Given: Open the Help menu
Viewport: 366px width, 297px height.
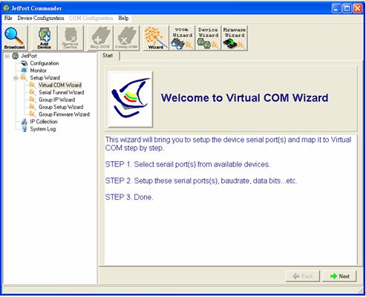Looking at the screenshot, I should 123,18.
